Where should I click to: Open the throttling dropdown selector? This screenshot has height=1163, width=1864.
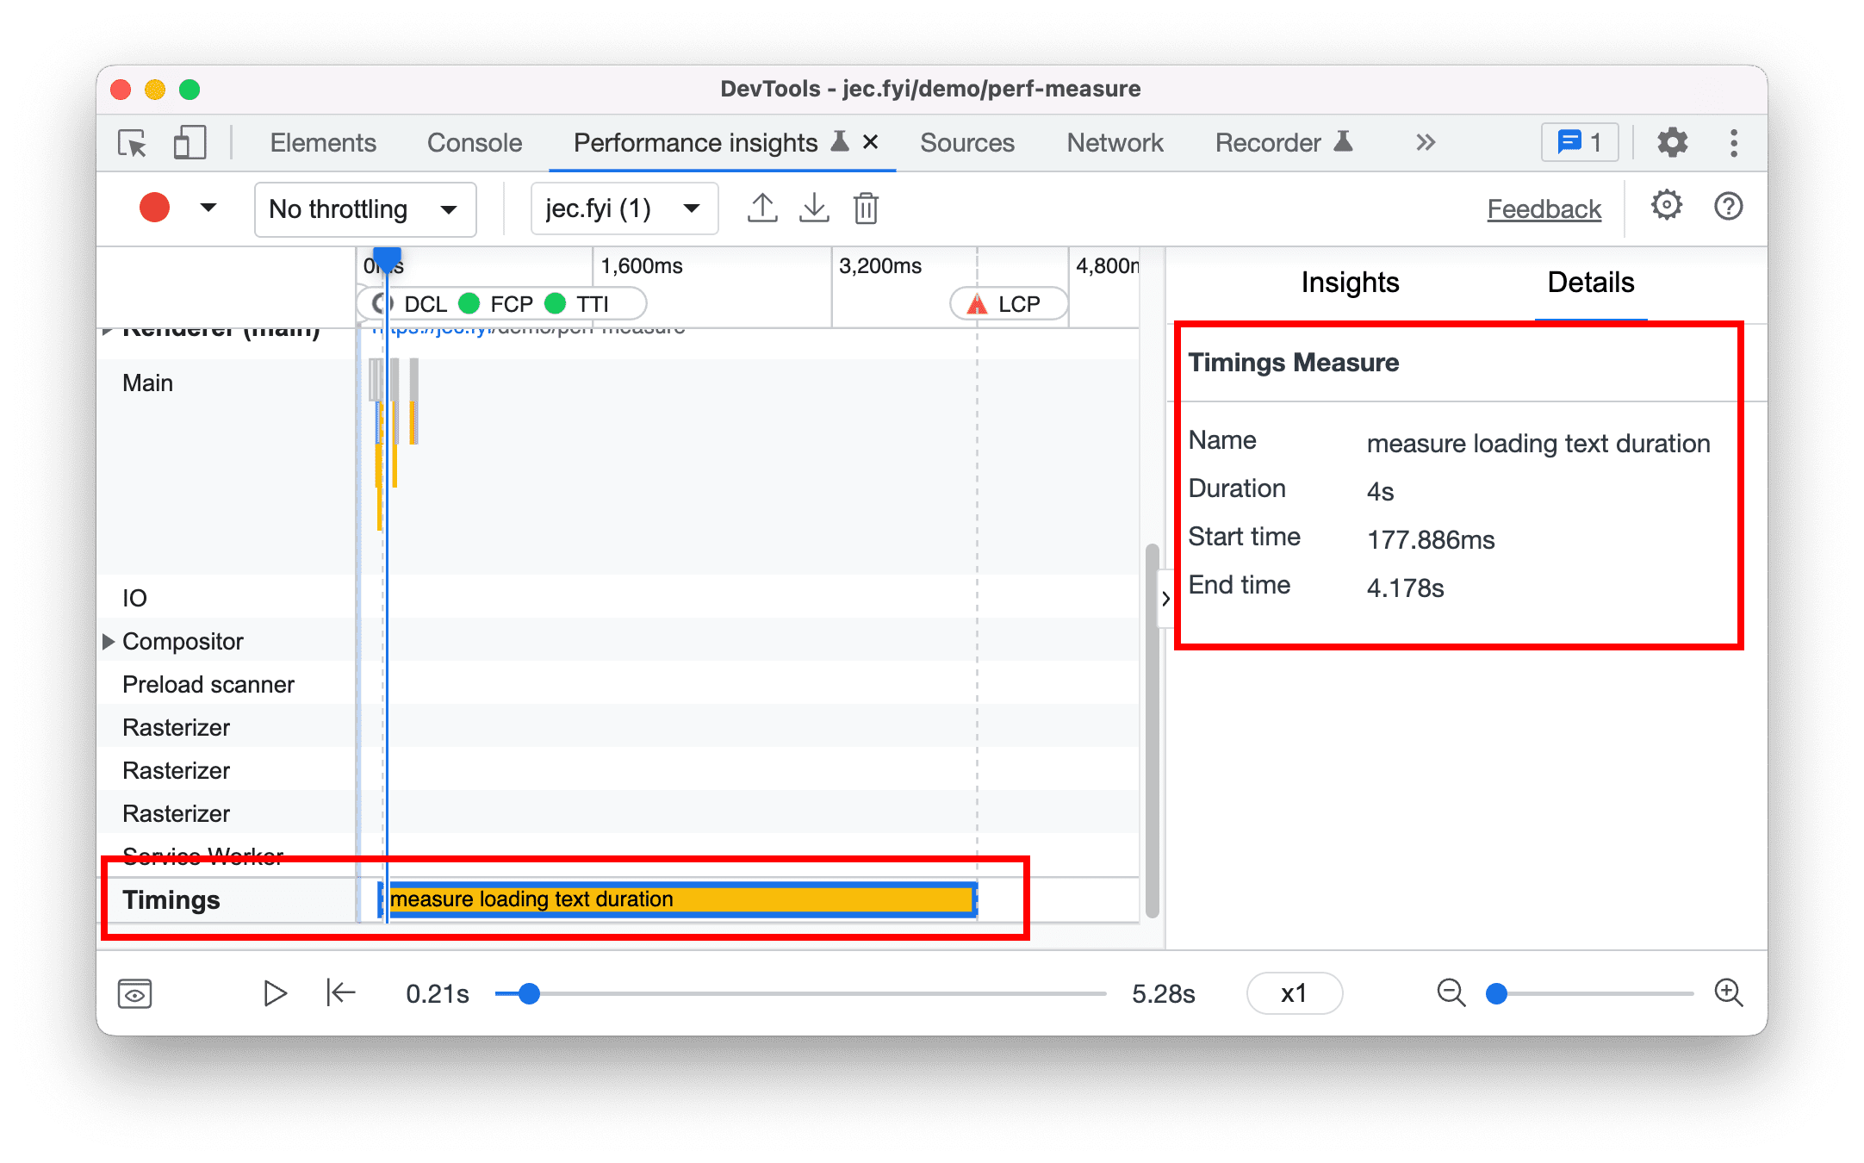pos(355,208)
